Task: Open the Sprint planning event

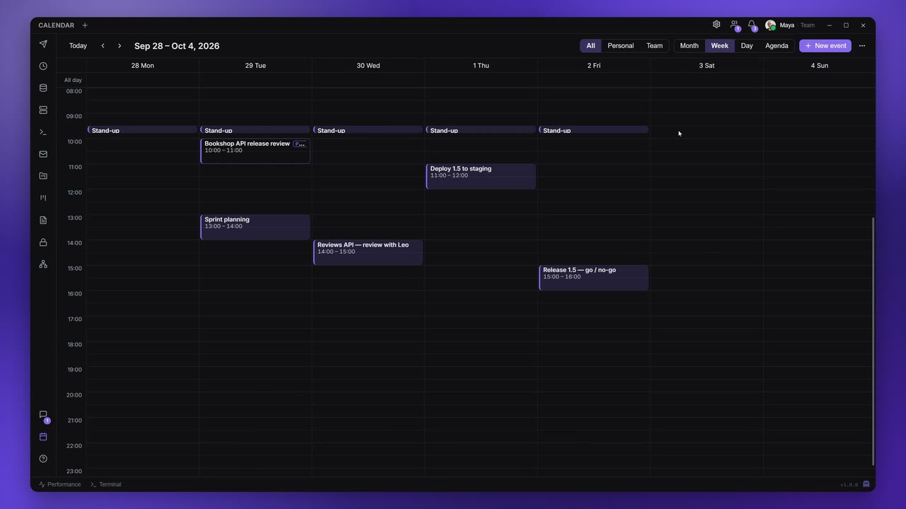Action: 255,227
